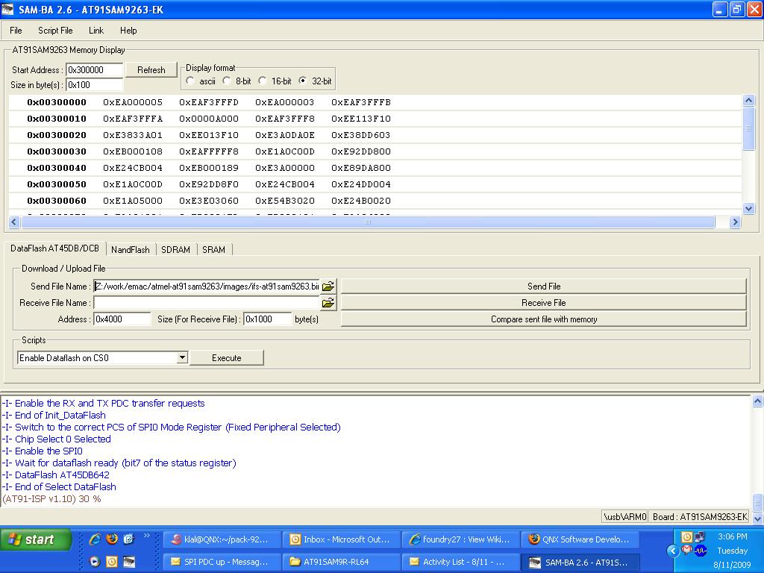Select 8-bit display format
The width and height of the screenshot is (764, 573).
point(227,81)
